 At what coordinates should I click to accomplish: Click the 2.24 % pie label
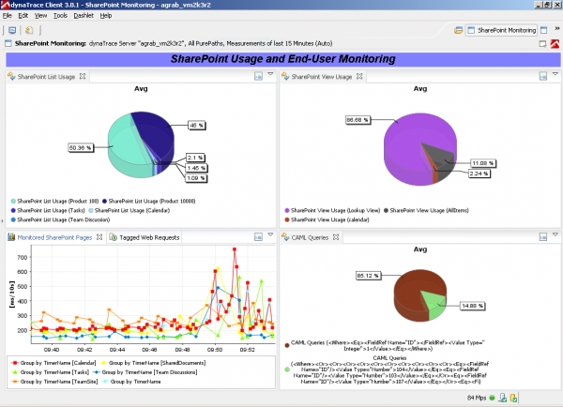coord(479,173)
